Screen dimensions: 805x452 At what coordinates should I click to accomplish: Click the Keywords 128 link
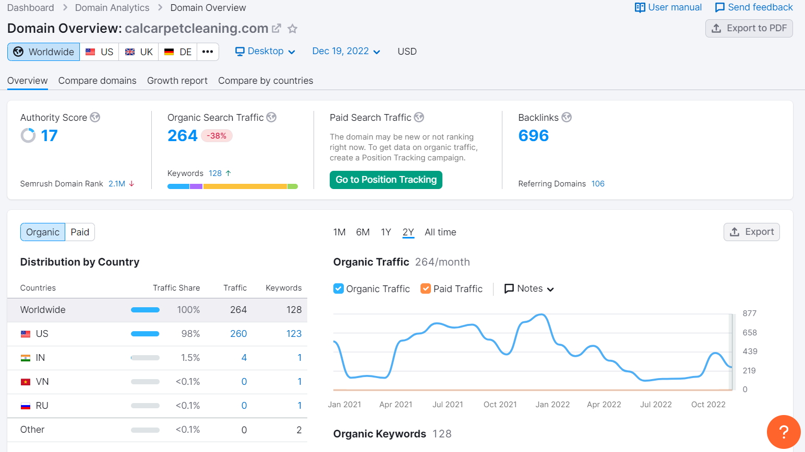tap(215, 173)
